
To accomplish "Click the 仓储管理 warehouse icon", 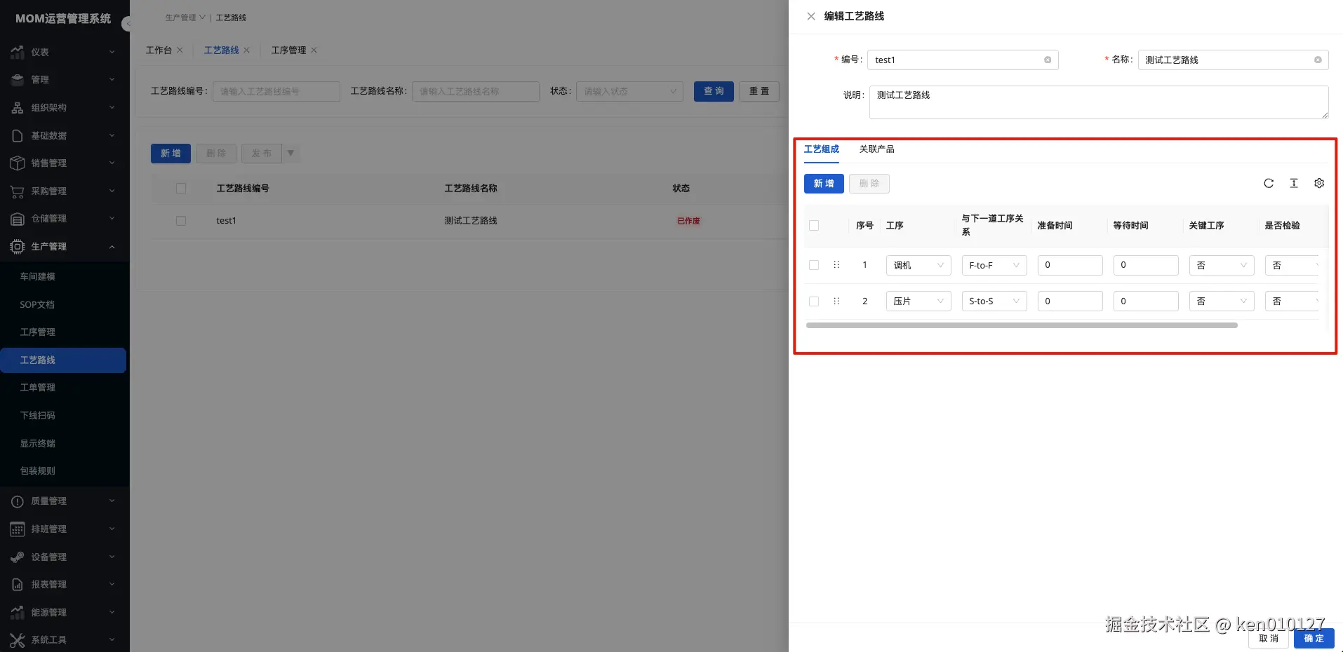I will [18, 219].
